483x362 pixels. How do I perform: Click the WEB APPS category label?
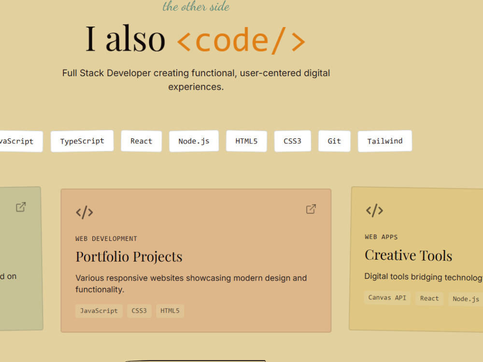tap(381, 237)
